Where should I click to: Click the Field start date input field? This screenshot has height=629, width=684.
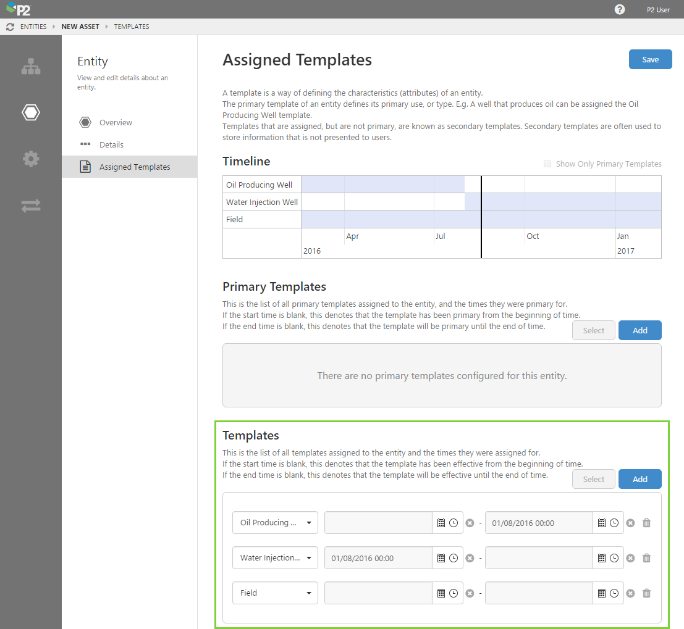(x=378, y=593)
